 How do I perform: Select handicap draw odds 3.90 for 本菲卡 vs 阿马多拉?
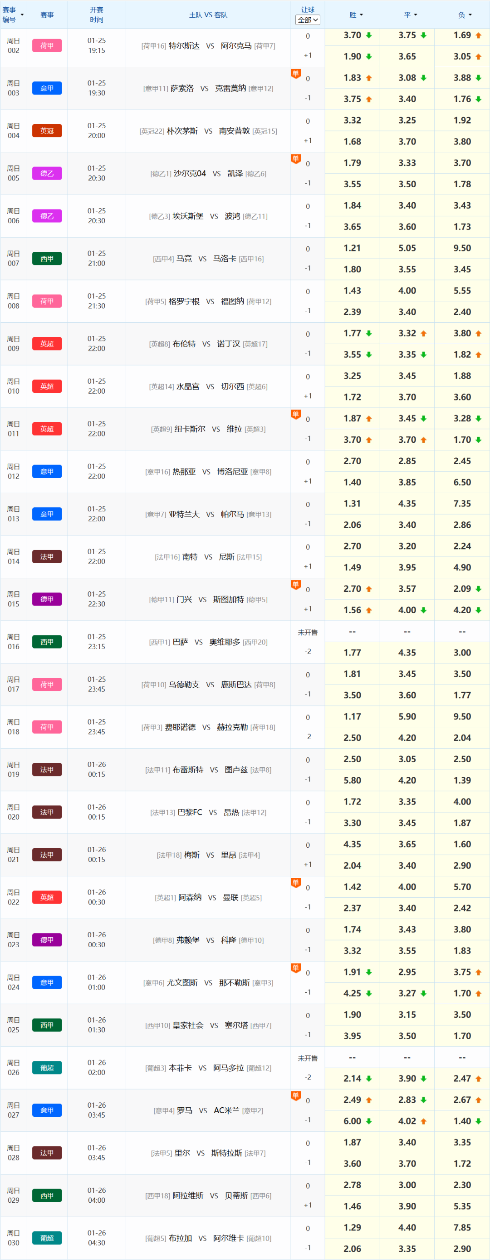pyautogui.click(x=407, y=1078)
